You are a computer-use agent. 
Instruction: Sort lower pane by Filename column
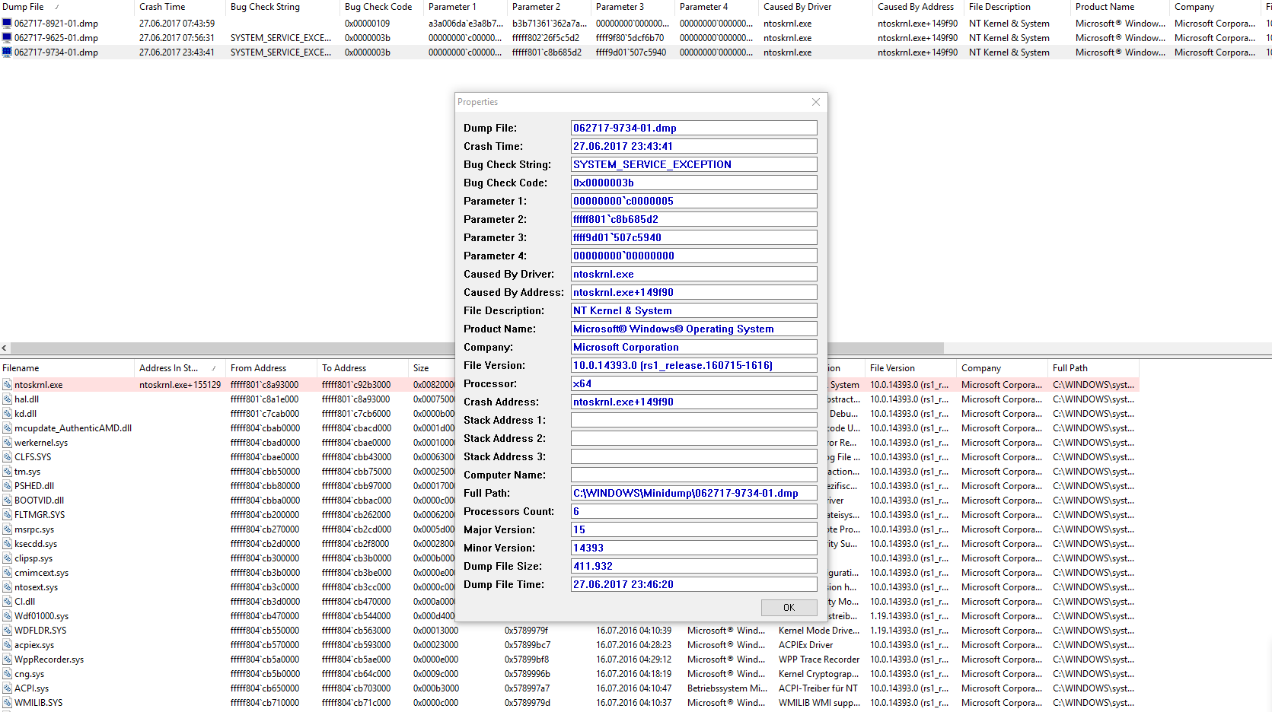point(67,368)
